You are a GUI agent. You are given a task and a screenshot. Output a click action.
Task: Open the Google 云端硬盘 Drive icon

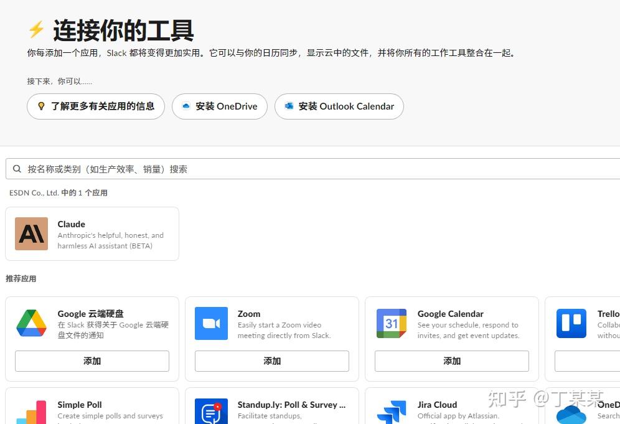point(31,323)
